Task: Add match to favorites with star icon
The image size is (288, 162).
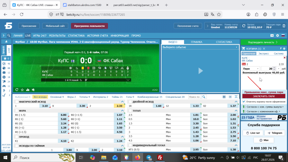Action: point(22,90)
